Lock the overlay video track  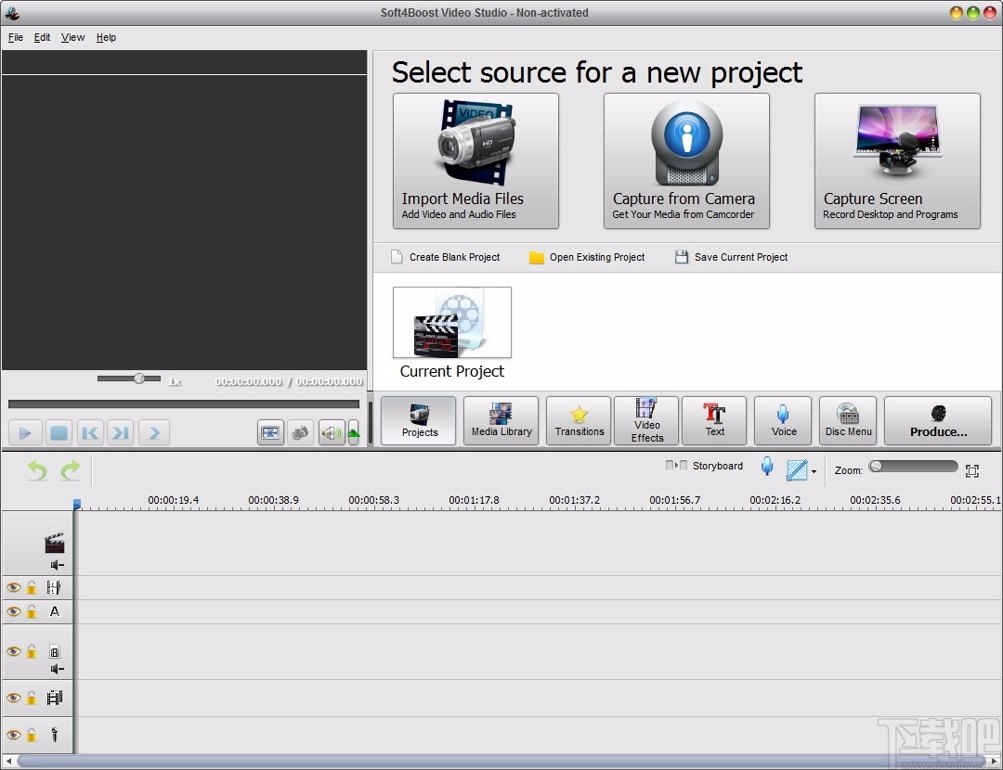[32, 652]
